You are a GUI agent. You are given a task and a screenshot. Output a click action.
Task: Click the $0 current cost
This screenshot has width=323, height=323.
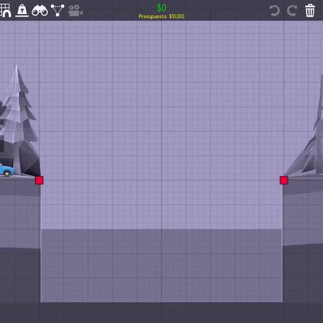(x=161, y=8)
